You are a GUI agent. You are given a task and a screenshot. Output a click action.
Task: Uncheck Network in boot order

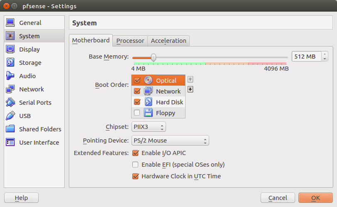[x=137, y=91]
